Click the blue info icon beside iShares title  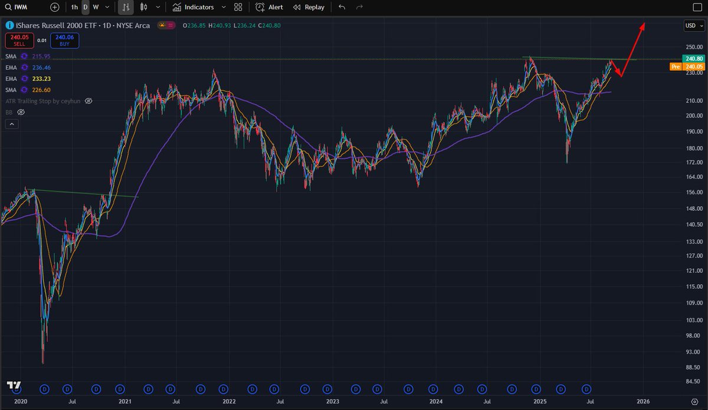(x=9, y=25)
